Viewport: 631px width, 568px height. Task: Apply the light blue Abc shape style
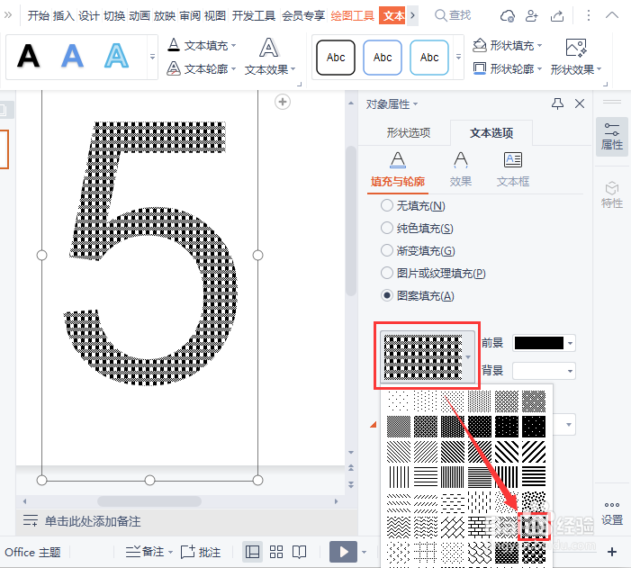coord(429,58)
